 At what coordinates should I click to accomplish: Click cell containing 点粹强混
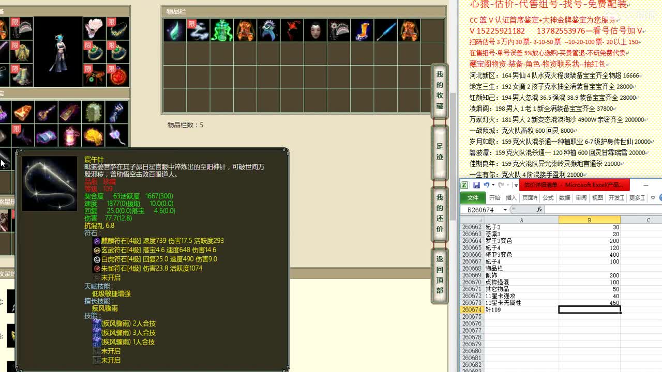click(x=521, y=282)
